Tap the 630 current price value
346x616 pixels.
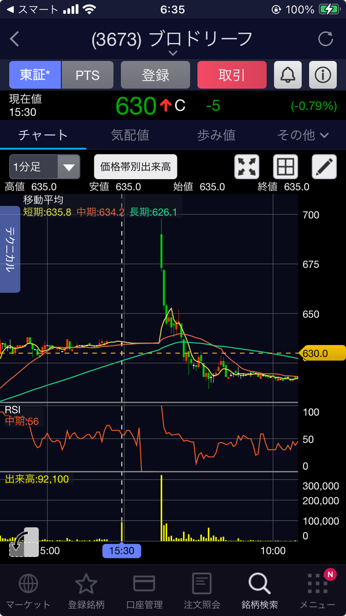pos(135,106)
